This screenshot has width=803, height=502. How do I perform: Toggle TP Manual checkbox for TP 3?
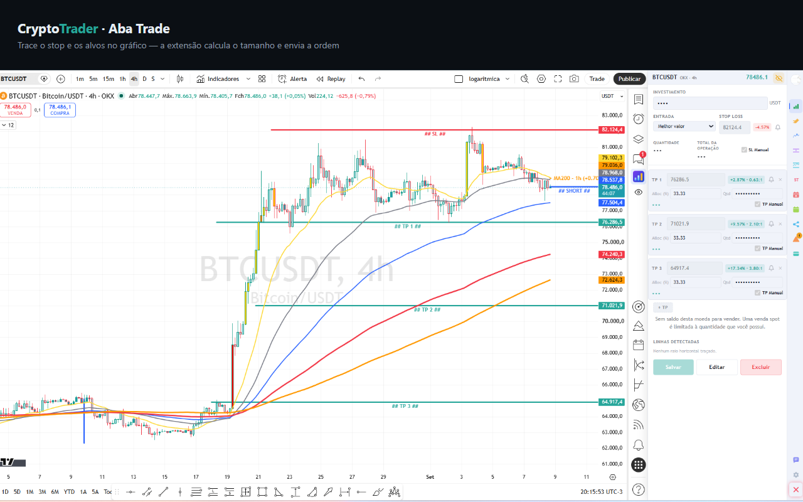[757, 292]
